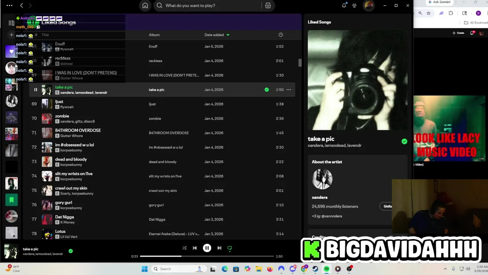Open artist Lil Uzi Vert link
The width and height of the screenshot is (488, 275).
click(x=69, y=237)
